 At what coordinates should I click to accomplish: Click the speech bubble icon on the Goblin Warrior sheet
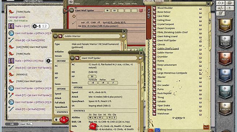point(124,36)
